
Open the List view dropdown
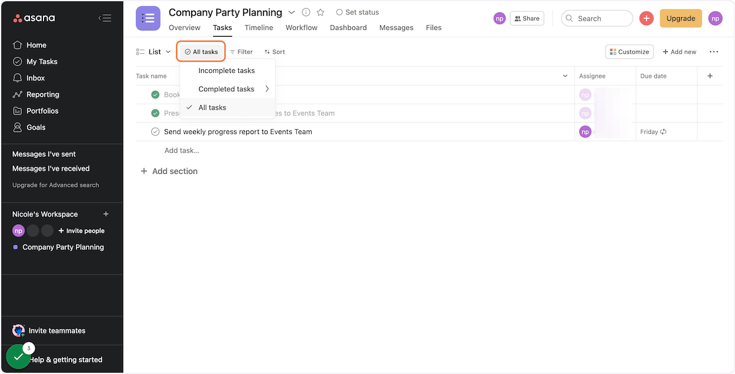[x=154, y=52]
